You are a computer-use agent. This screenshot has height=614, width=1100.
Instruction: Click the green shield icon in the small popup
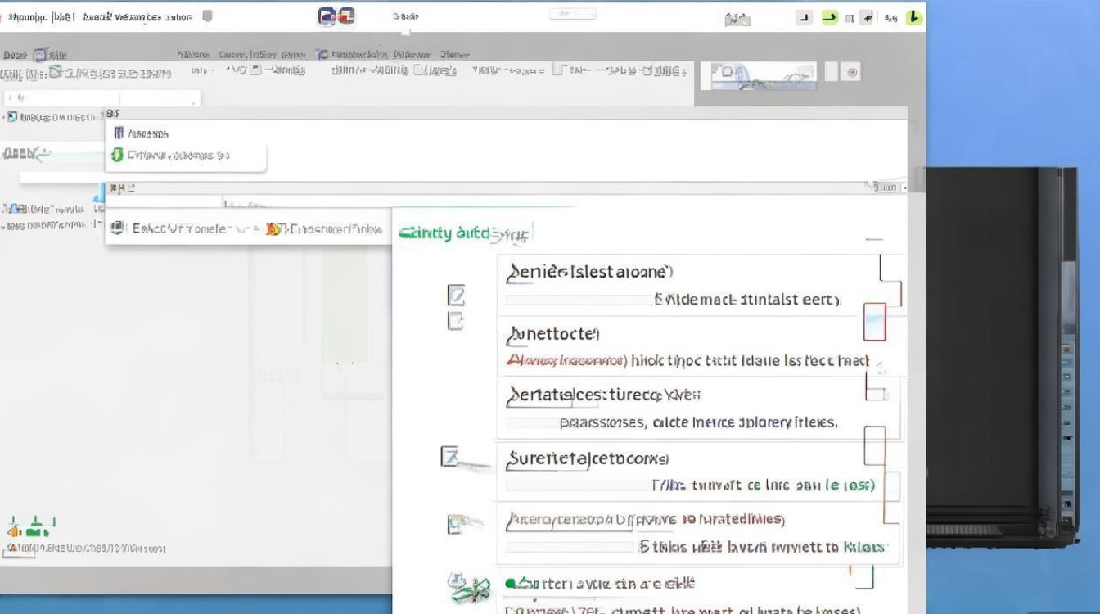point(117,155)
